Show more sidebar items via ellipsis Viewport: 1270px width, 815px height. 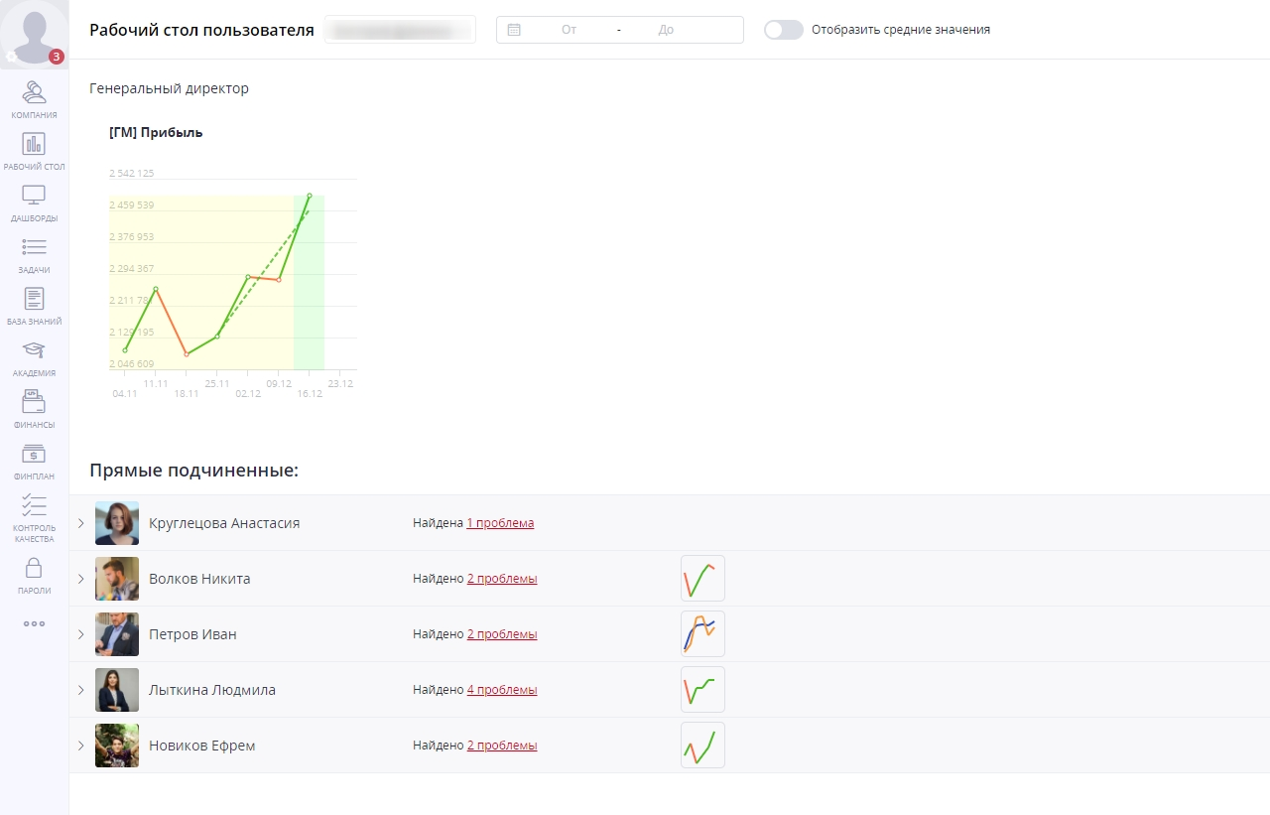(x=34, y=624)
